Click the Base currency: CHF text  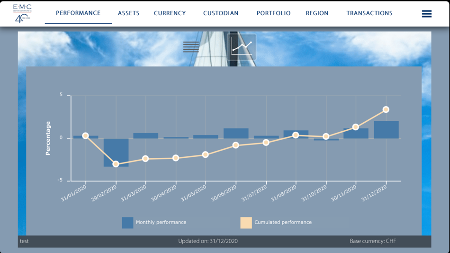click(x=373, y=241)
